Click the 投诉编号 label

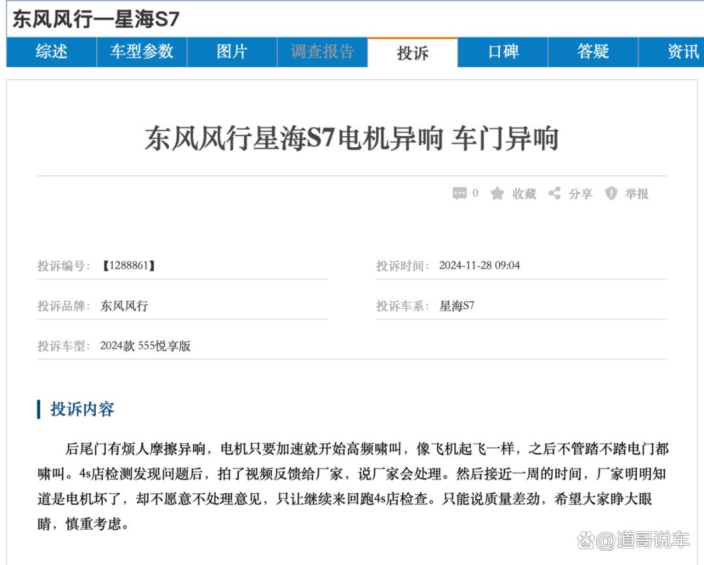tap(64, 266)
